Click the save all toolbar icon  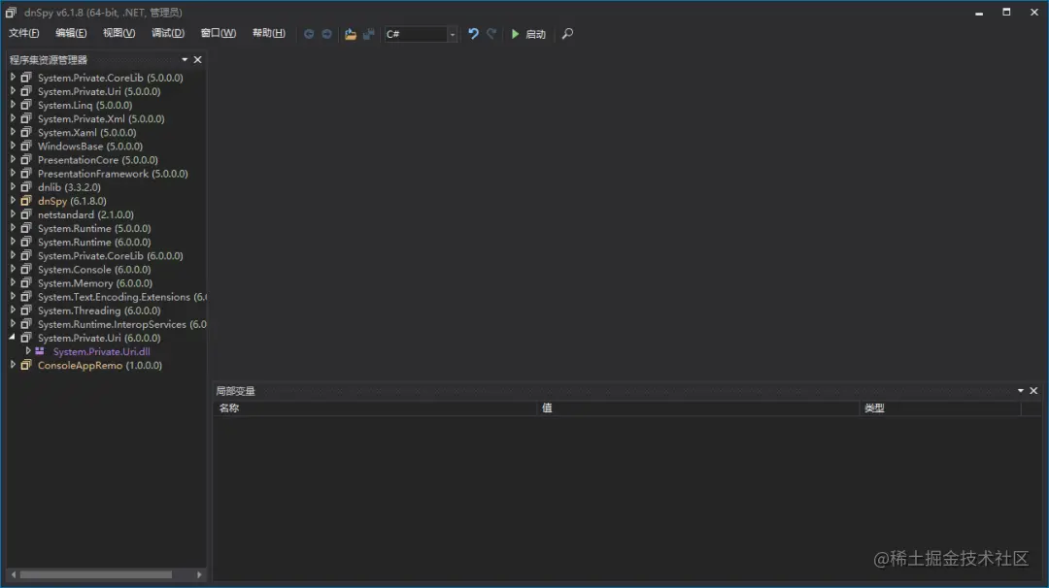(x=368, y=34)
